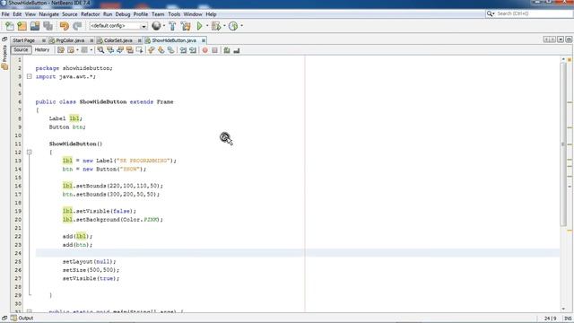Click the empty highlighted line 24
The height and width of the screenshot is (323, 574).
(x=297, y=253)
